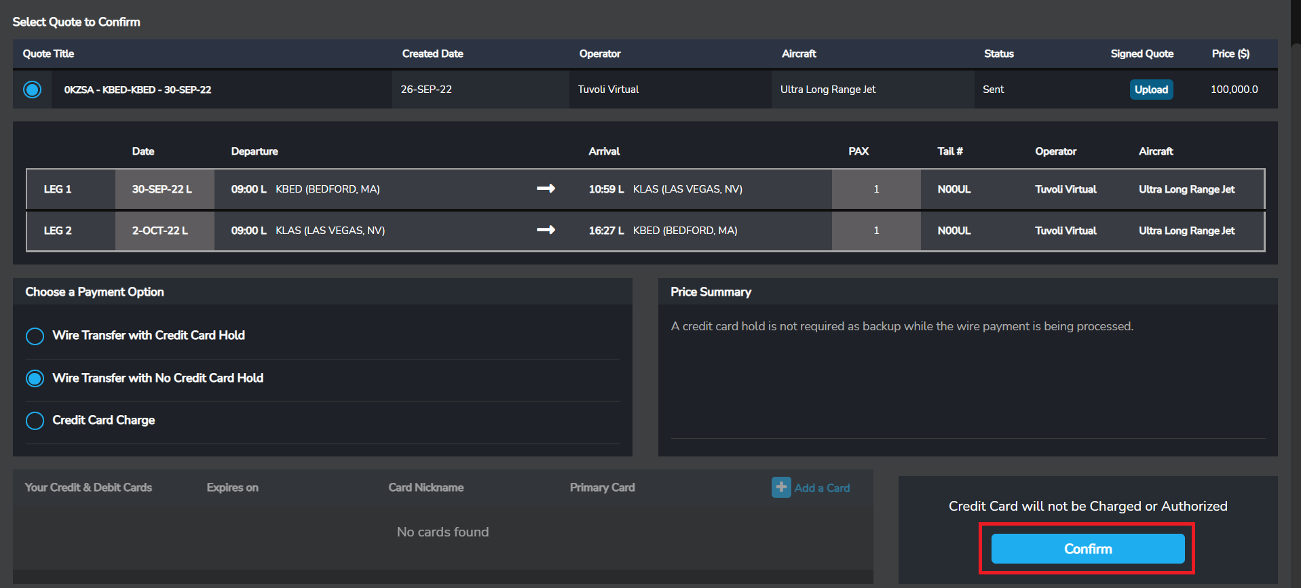Open the Add a Card link
The image size is (1301, 588).
coord(822,488)
